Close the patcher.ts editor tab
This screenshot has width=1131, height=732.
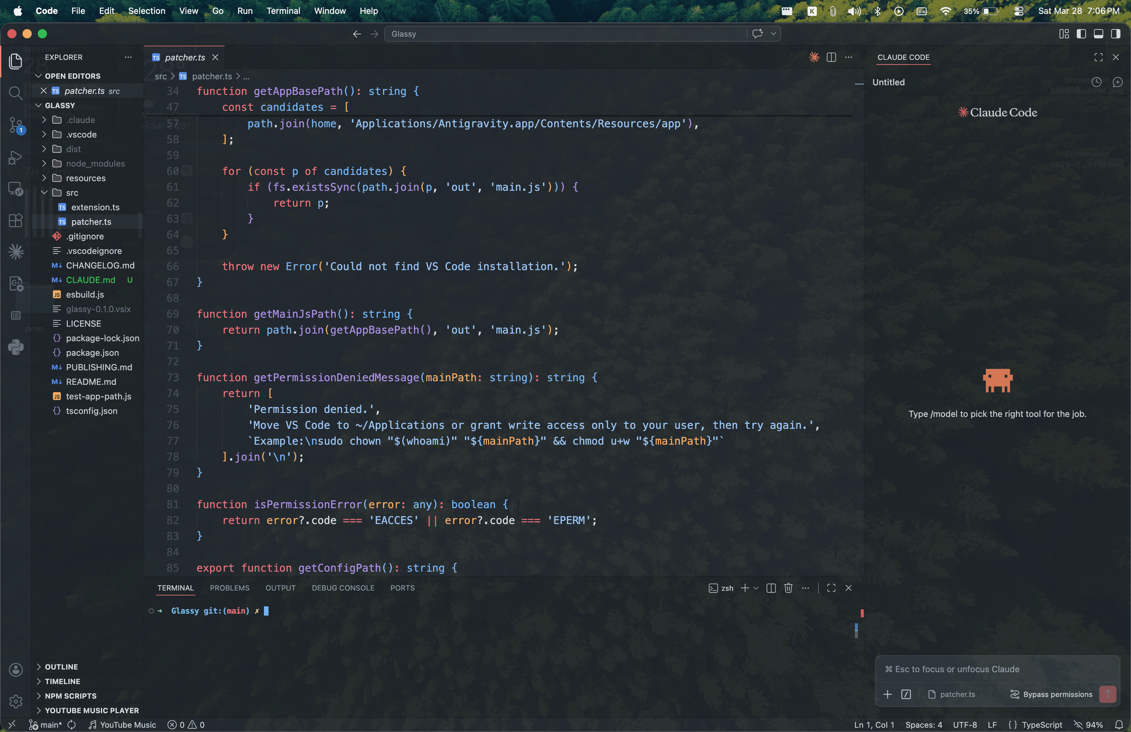[215, 57]
